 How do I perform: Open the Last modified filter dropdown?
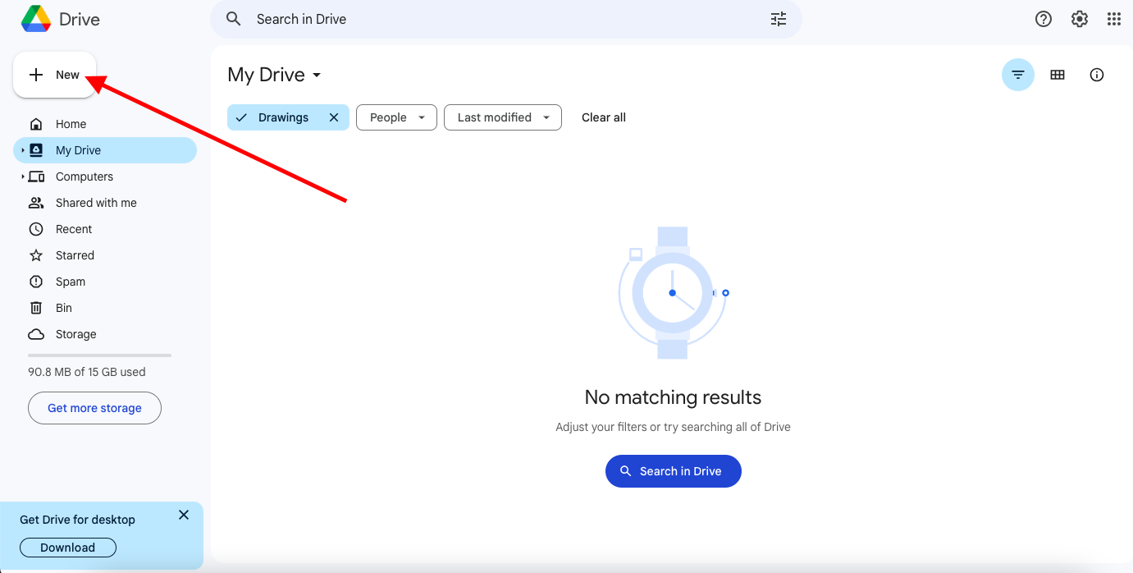point(503,117)
